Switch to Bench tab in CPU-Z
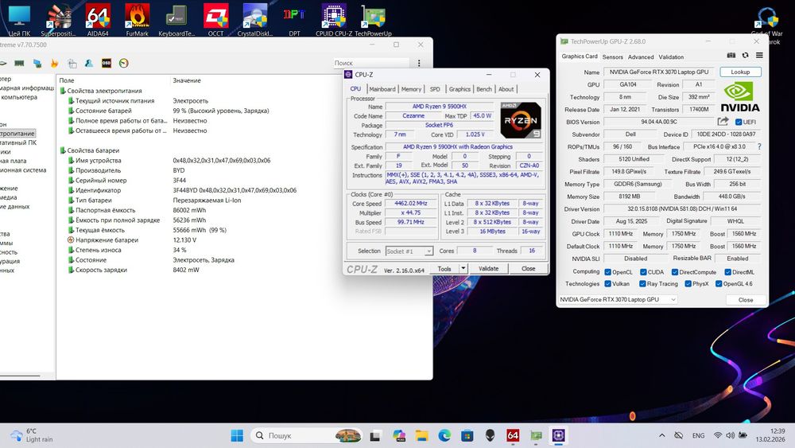Viewport: 795px width, 448px height. click(483, 89)
